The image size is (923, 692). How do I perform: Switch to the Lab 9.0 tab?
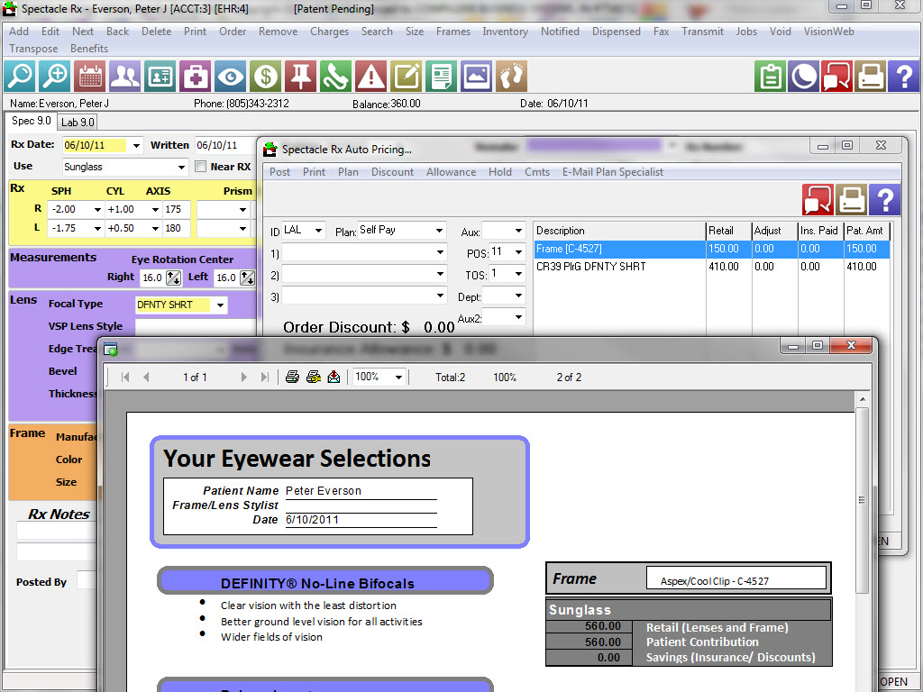click(x=78, y=123)
